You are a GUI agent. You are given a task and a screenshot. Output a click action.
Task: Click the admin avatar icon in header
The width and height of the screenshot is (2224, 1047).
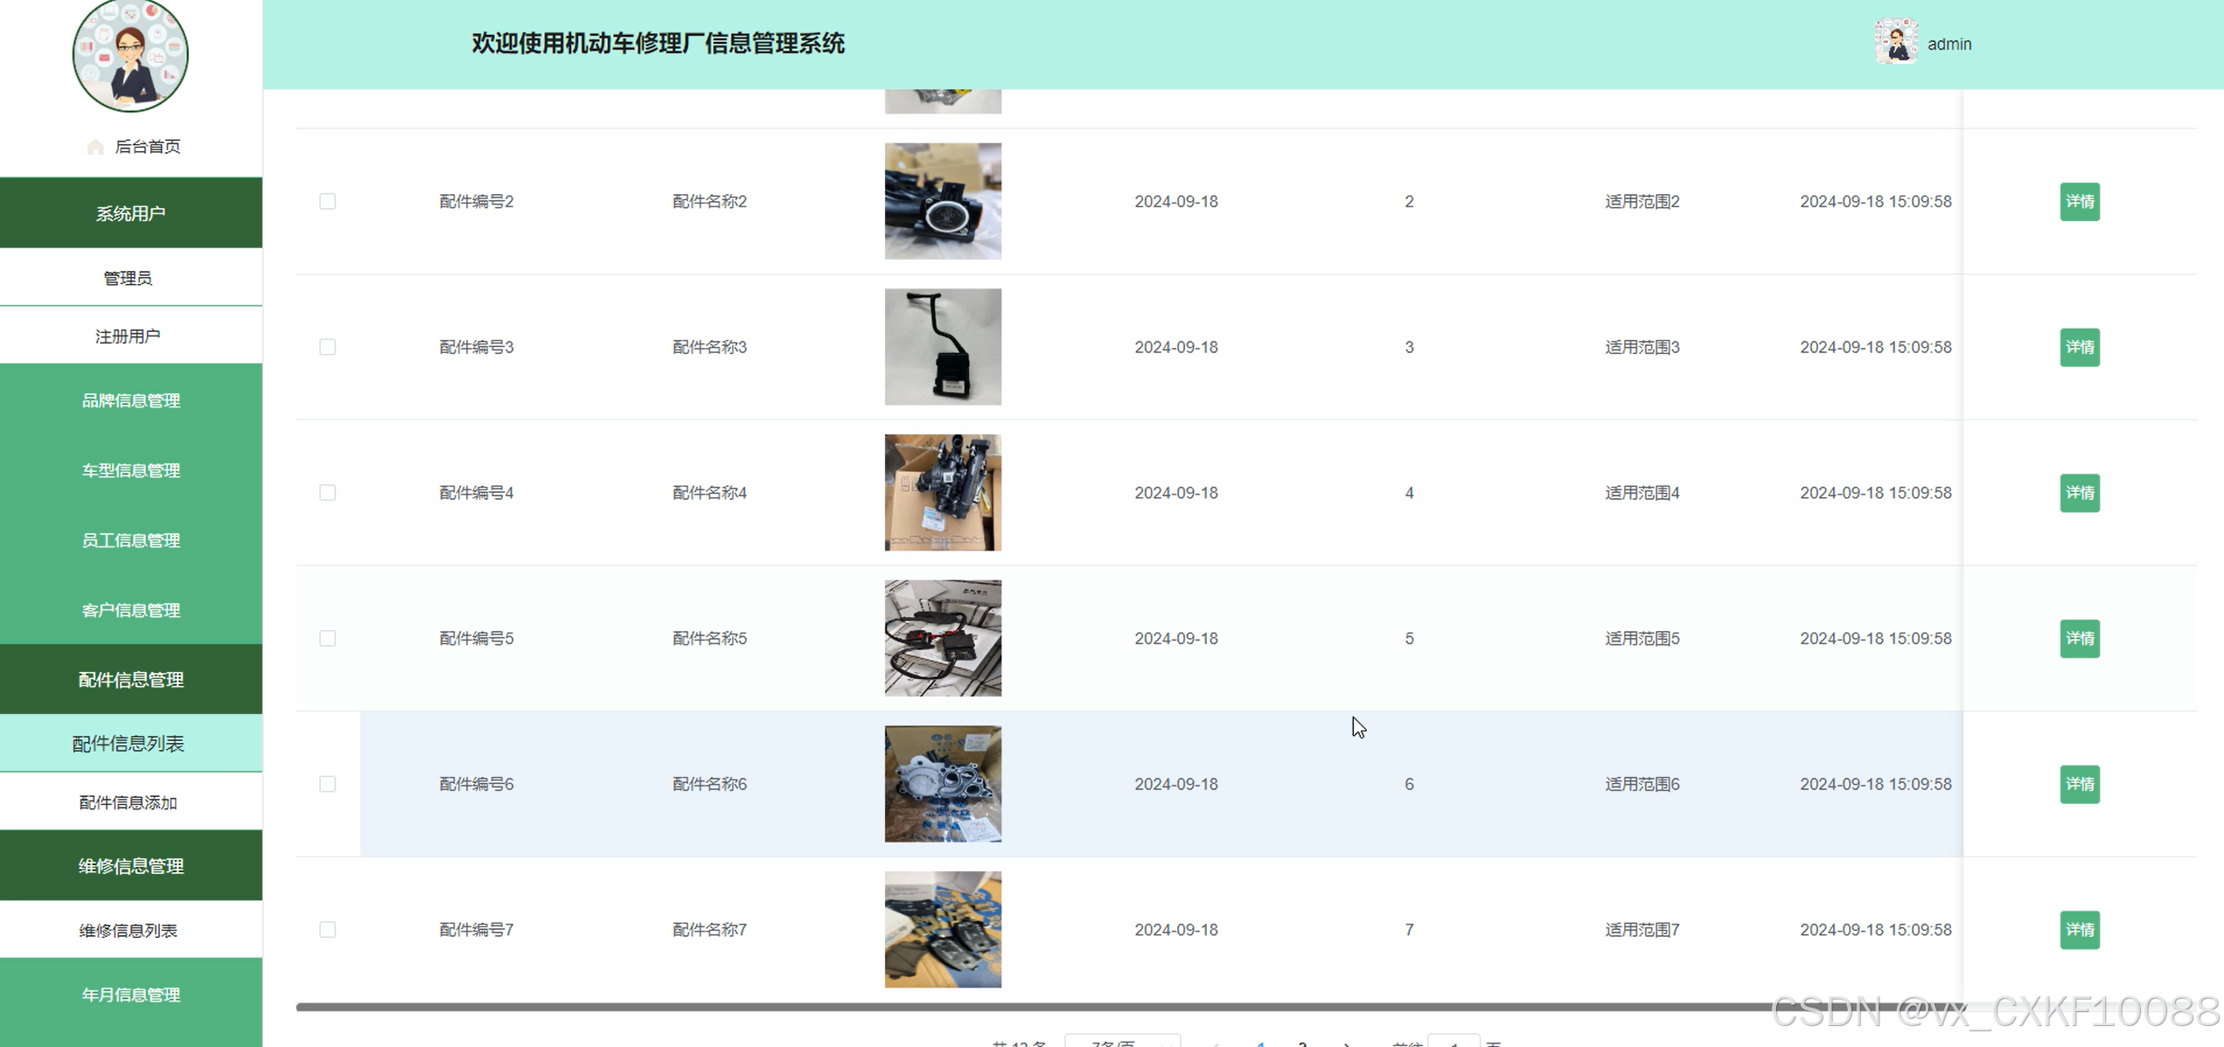1895,42
